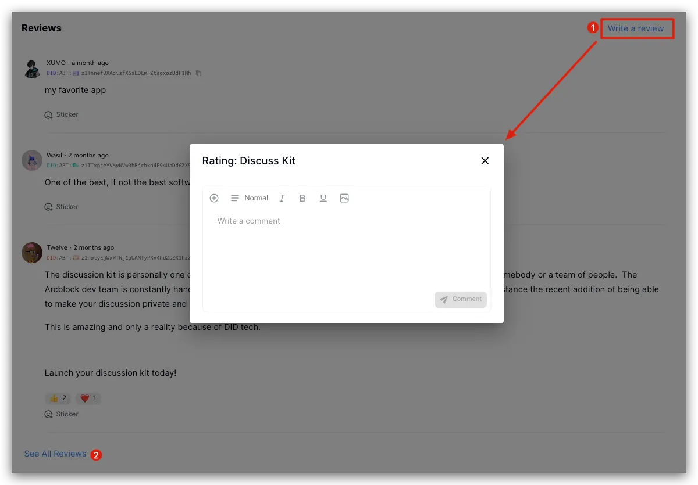Image resolution: width=698 pixels, height=485 pixels.
Task: Click XUMO's profile avatar
Action: 32,68
